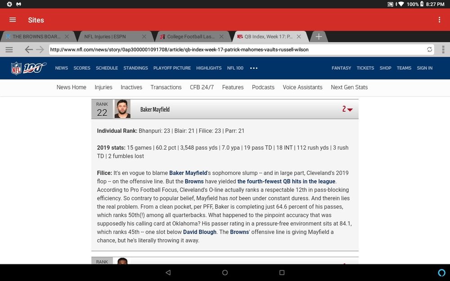Screen dimensions: 450x281
Task: Open browser toolbar list menu icon
Action: click(x=9, y=49)
